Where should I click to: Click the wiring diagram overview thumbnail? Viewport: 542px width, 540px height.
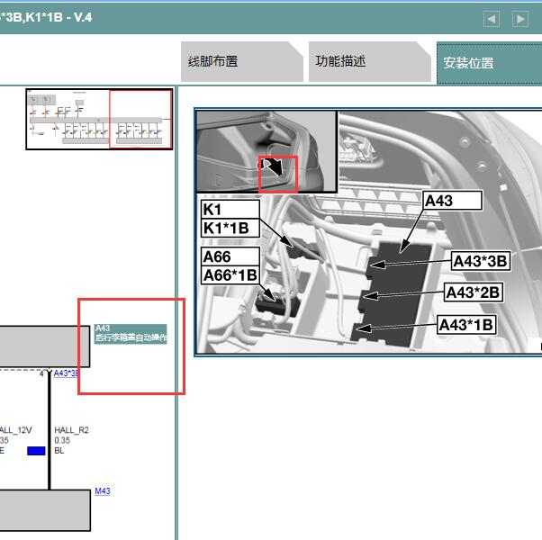(100, 119)
